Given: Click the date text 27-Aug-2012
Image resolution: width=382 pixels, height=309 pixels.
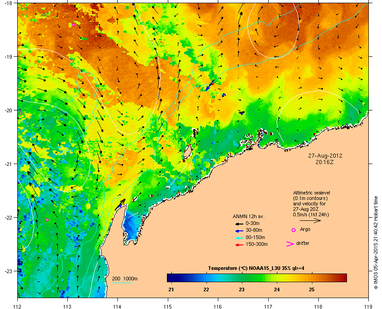Looking at the screenshot, I should click(x=325, y=155).
